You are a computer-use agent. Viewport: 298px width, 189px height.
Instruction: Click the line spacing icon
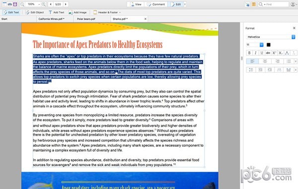(251, 70)
